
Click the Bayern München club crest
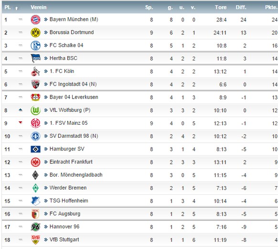[x=35, y=20]
